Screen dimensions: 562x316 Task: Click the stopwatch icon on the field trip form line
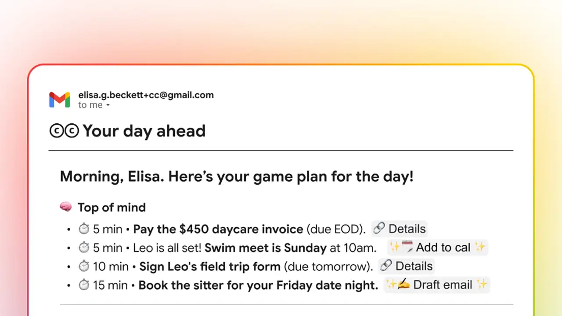tap(84, 266)
